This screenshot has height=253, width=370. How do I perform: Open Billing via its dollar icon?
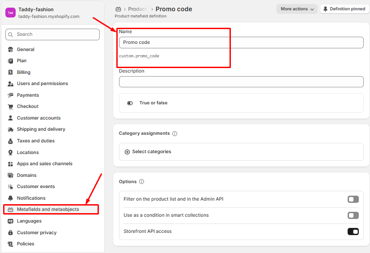point(11,73)
